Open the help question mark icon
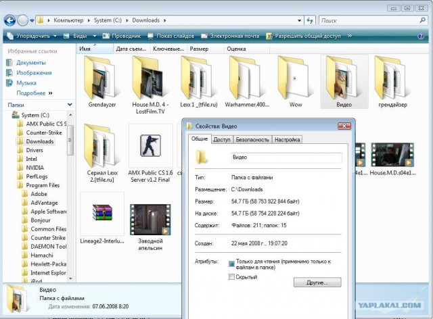Viewport: 433px width, 319px height. click(421, 36)
